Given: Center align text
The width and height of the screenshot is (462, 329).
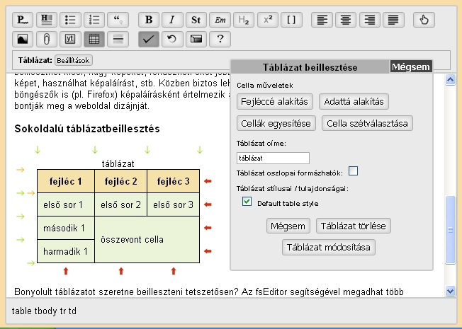Looking at the screenshot, I should point(346,20).
